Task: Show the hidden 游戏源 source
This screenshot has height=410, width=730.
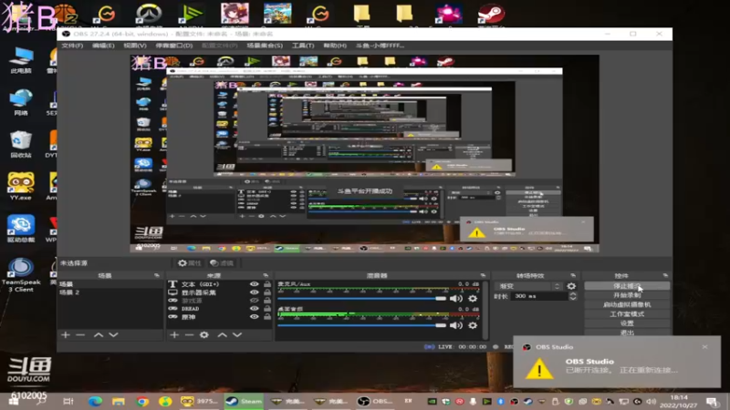Action: (x=255, y=301)
